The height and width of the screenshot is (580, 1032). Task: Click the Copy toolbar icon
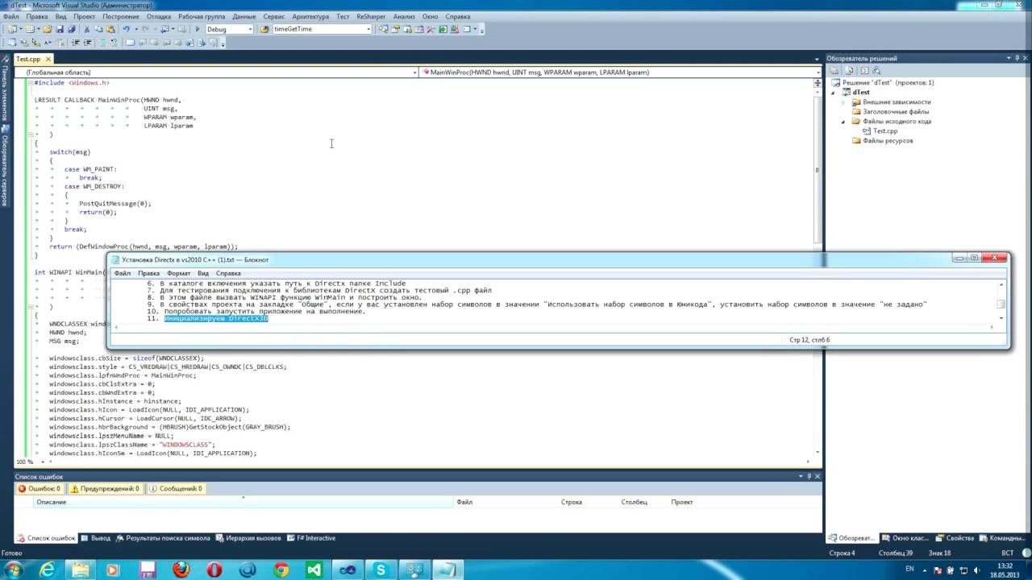98,29
